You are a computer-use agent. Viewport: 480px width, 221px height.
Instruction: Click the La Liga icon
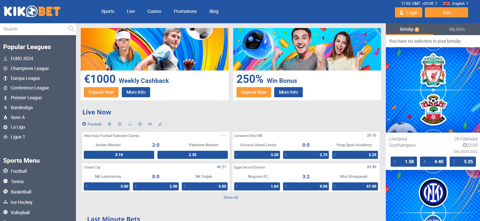(5, 127)
